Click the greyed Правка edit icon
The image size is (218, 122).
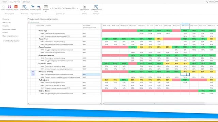coord(3,7)
